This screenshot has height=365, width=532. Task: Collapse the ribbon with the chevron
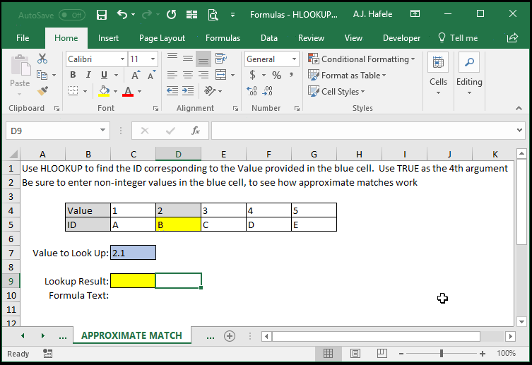click(519, 109)
